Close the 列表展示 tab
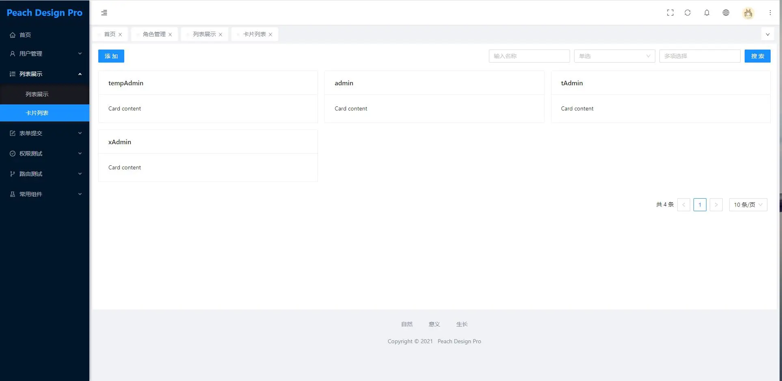The width and height of the screenshot is (782, 381). (x=220, y=35)
